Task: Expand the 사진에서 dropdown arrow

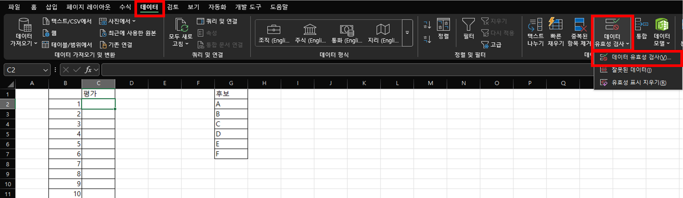Action: coord(134,21)
